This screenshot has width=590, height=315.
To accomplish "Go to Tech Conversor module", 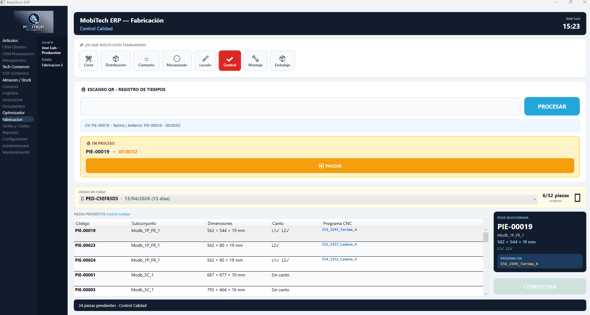I will (x=16, y=67).
